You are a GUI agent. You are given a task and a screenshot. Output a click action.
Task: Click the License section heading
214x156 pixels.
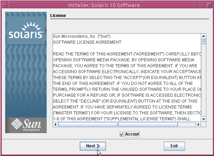click(58, 16)
